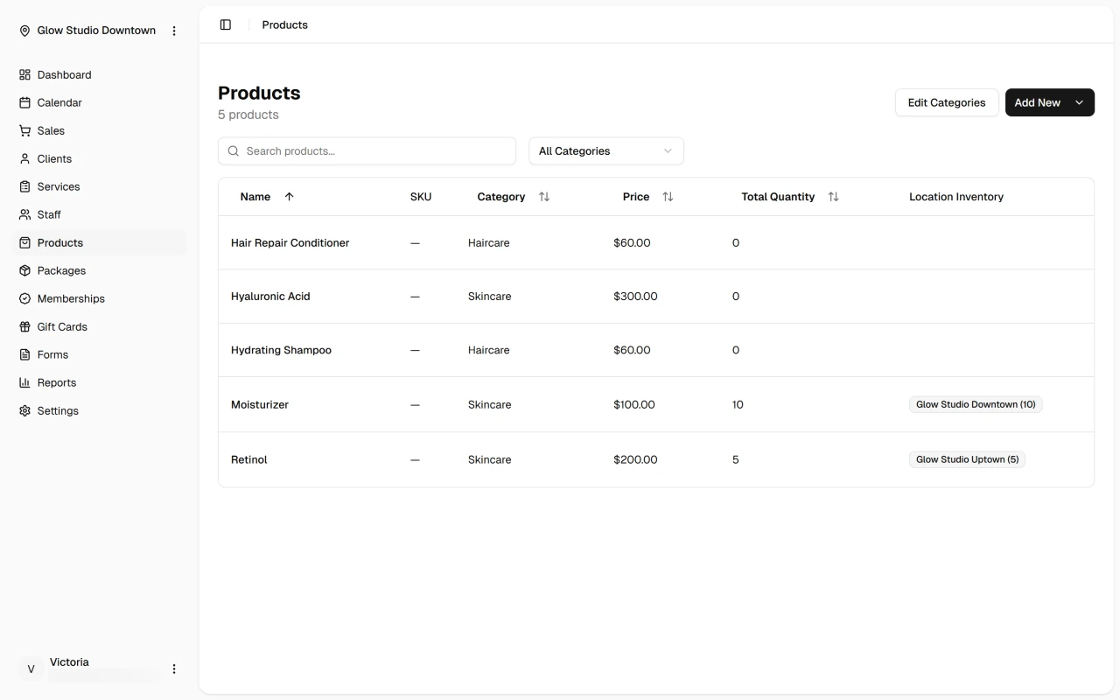The height and width of the screenshot is (700, 1120).
Task: Click the Category column header text
Action: (x=501, y=197)
